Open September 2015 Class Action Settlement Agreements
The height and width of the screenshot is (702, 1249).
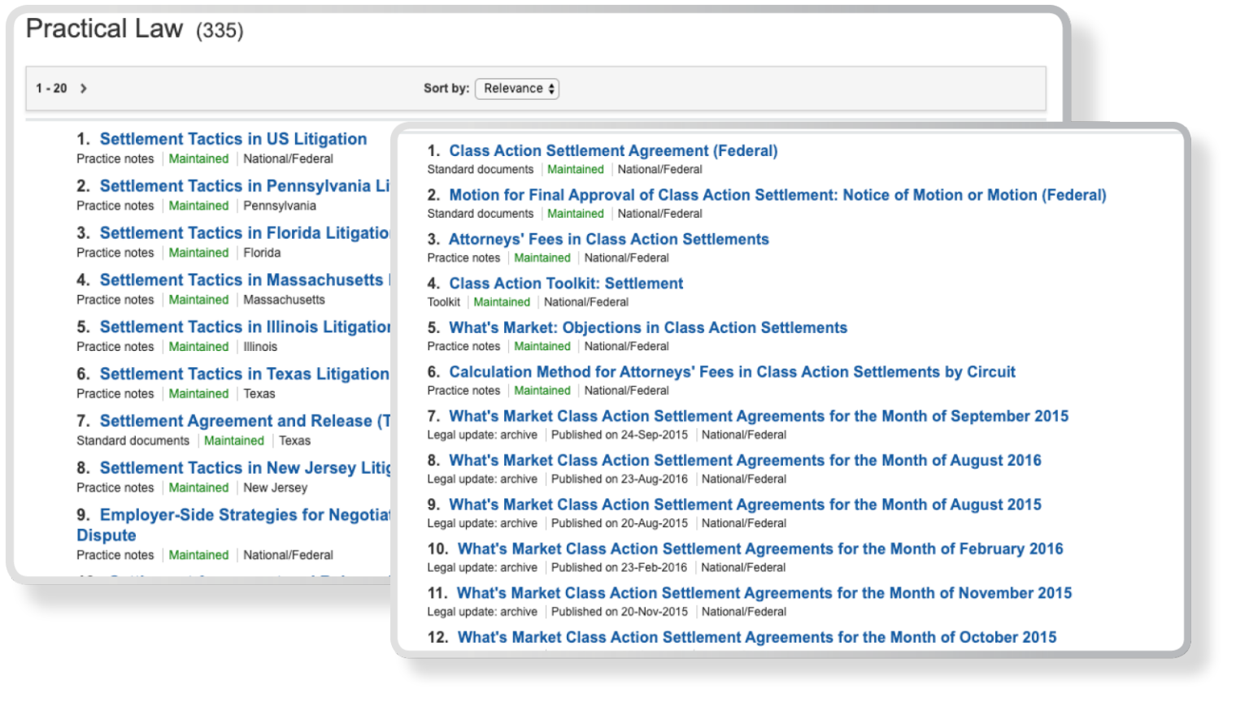click(x=759, y=417)
